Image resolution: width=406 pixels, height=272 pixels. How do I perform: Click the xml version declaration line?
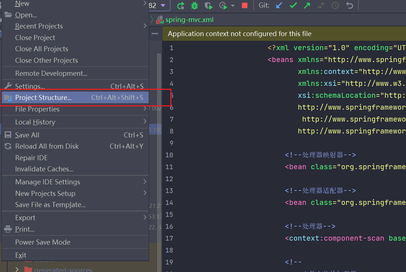(337, 48)
